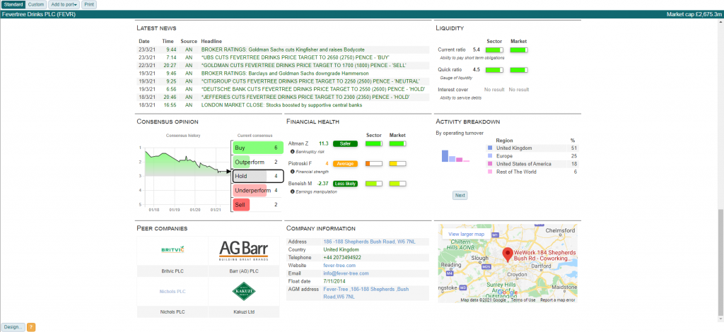Viewport: 724px width, 332px height.
Task: Click the Piotroski F Average badge
Action: (345, 164)
